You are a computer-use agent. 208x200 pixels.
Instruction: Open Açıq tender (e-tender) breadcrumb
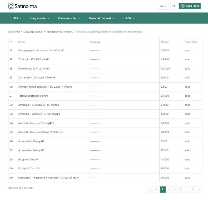[59, 32]
